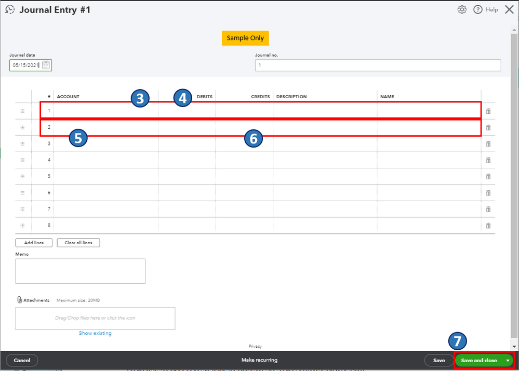Grab the drag handle of line 2
Viewport: 519px width, 371px height.
click(22, 127)
